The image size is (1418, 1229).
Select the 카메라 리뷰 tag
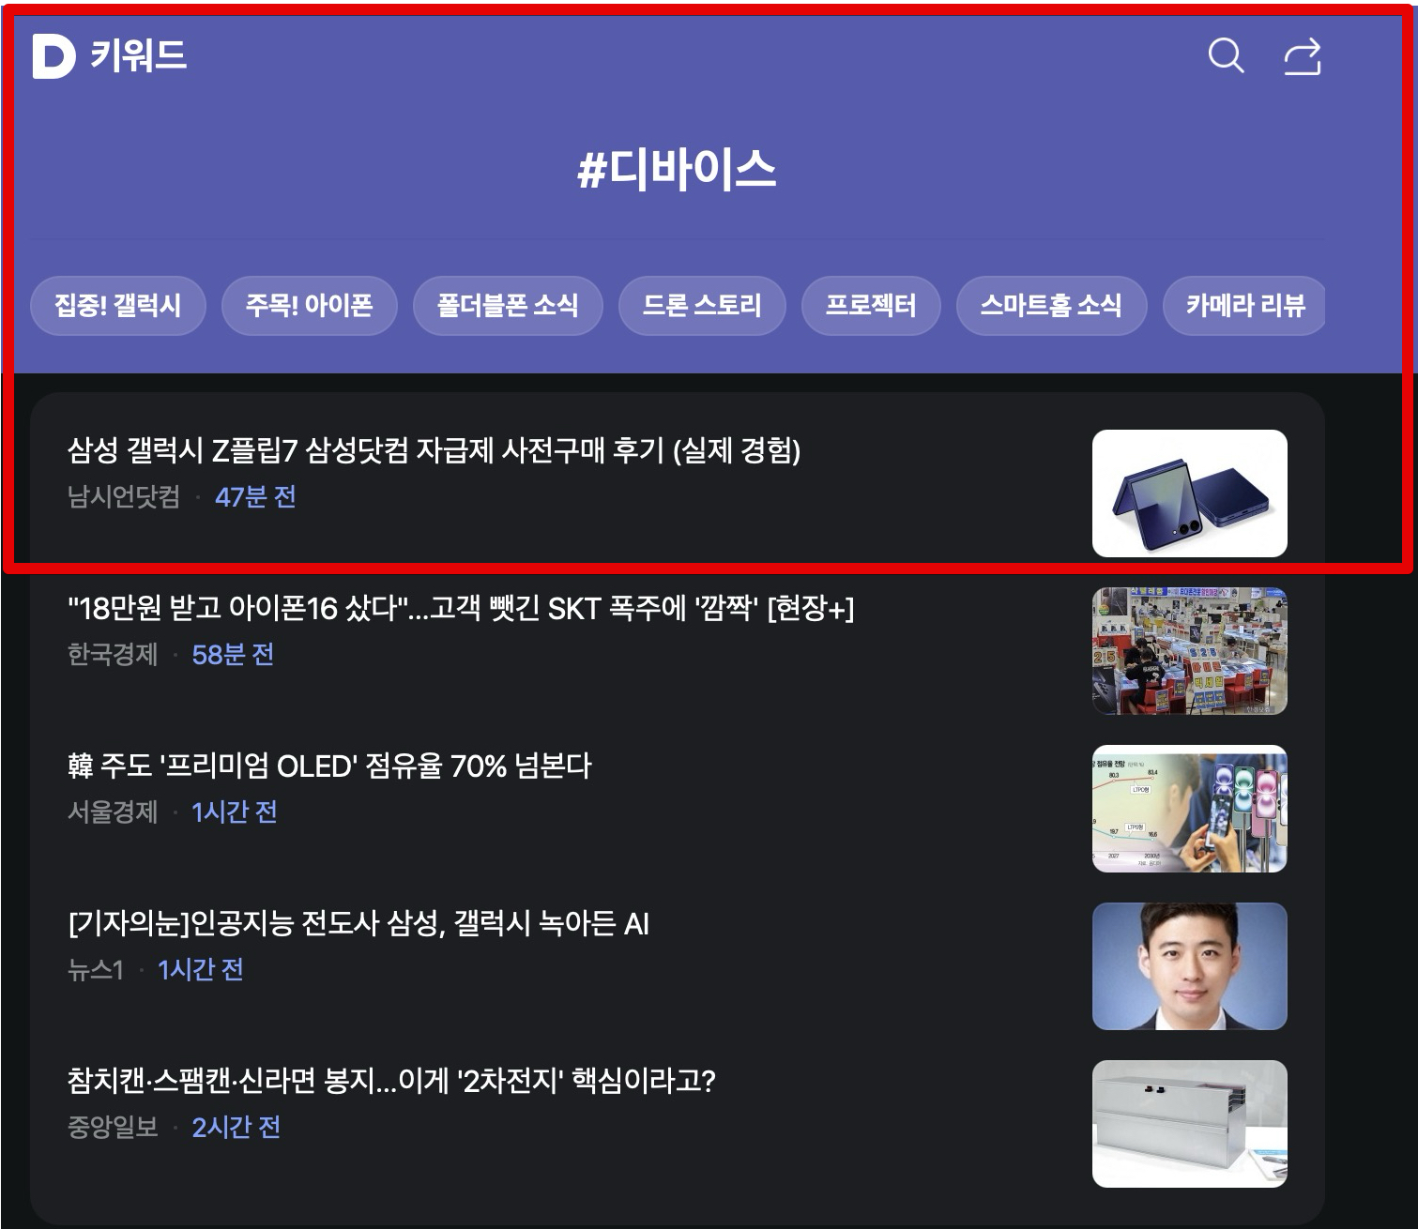click(x=1244, y=305)
